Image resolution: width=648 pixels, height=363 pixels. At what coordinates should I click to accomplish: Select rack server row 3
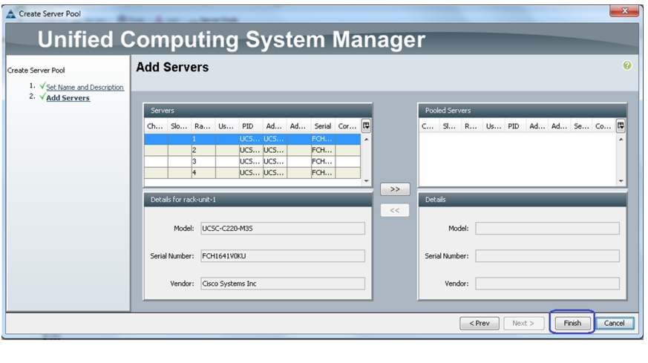(x=252, y=161)
